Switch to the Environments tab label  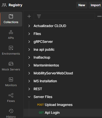pos(11,54)
